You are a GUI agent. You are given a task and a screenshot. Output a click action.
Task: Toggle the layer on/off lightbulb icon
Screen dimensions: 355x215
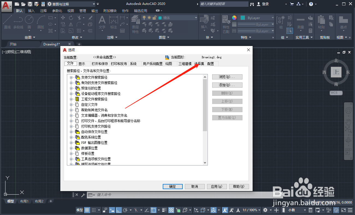click(x=144, y=18)
